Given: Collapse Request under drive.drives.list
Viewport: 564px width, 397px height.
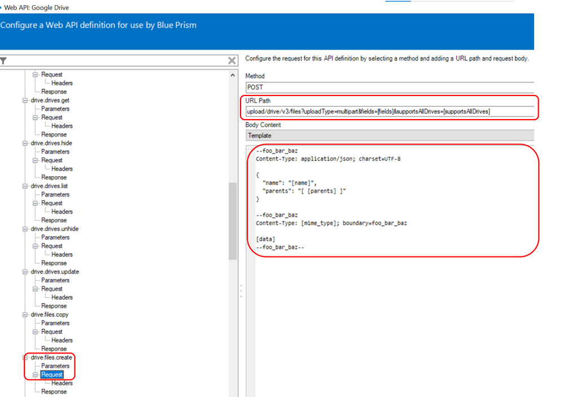Looking at the screenshot, I should tap(35, 203).
